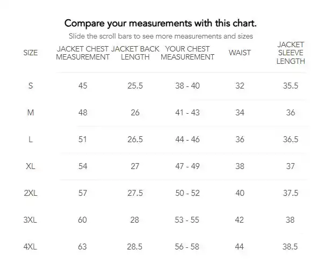Click the 35.5 sleeve length cell

tap(291, 86)
